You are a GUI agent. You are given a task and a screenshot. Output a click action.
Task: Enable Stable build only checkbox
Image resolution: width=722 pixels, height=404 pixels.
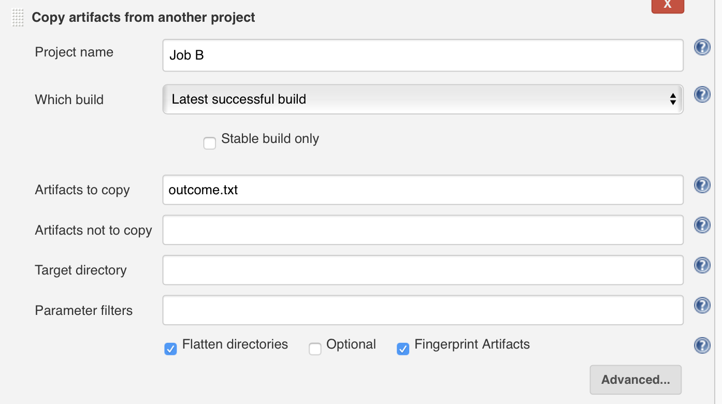(210, 143)
